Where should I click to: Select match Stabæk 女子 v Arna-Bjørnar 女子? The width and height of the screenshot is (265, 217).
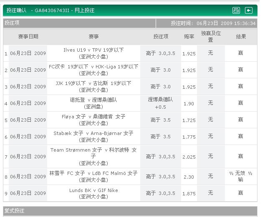93,133
